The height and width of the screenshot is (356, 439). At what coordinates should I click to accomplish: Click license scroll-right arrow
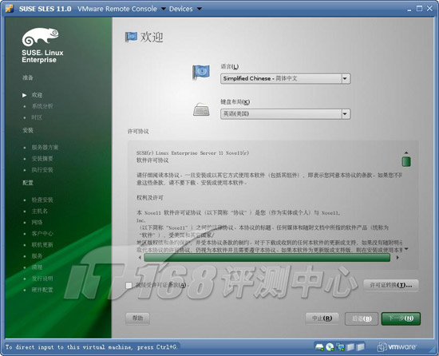pyautogui.click(x=397, y=258)
